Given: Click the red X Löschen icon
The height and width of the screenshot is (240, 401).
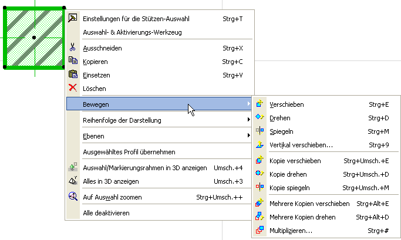Looking at the screenshot, I should pyautogui.click(x=73, y=88).
